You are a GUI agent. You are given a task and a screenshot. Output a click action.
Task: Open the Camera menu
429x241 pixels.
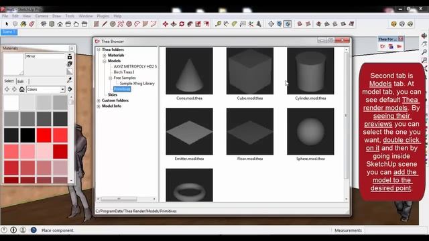(42, 16)
